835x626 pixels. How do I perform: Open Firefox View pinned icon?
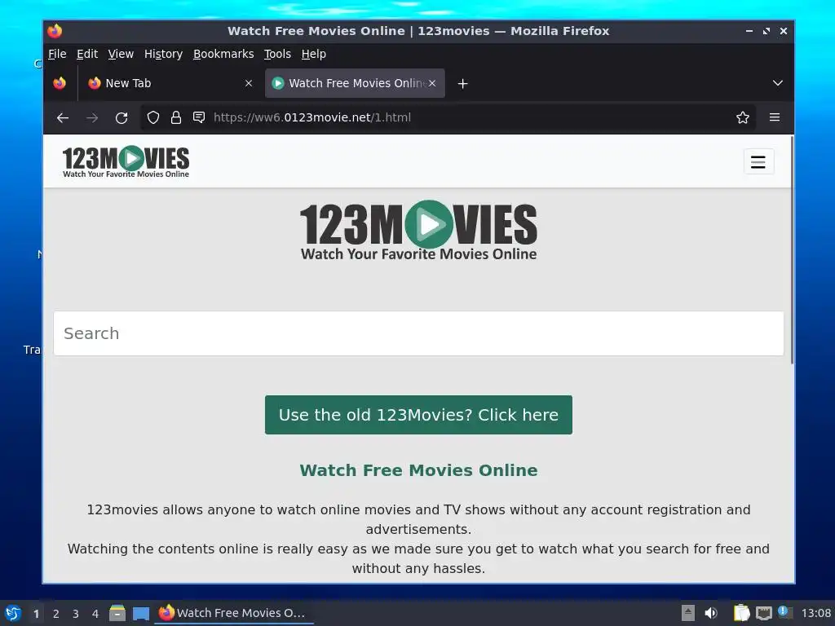pyautogui.click(x=60, y=83)
